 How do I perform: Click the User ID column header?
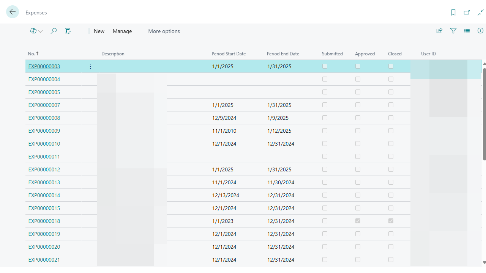428,54
